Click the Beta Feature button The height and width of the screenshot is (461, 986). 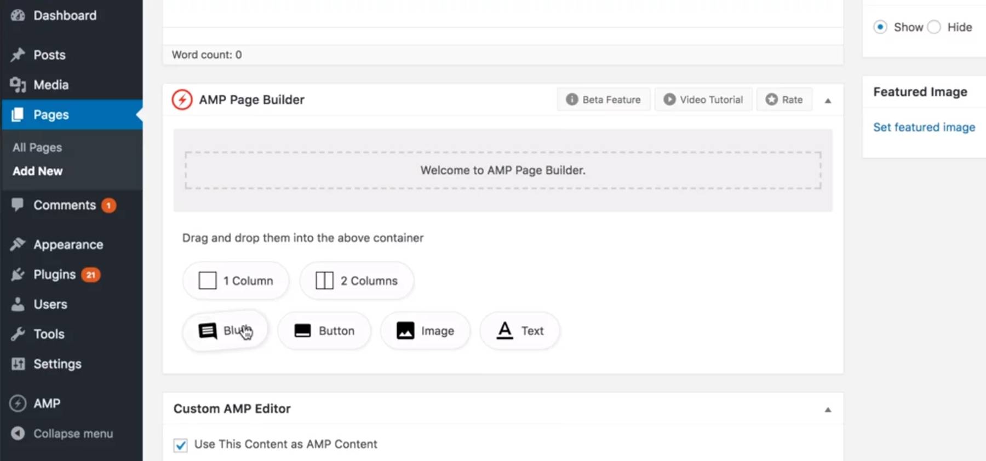(604, 100)
